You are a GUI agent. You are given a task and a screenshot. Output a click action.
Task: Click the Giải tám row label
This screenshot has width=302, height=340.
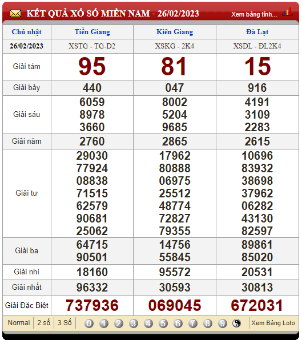pyautogui.click(x=27, y=67)
